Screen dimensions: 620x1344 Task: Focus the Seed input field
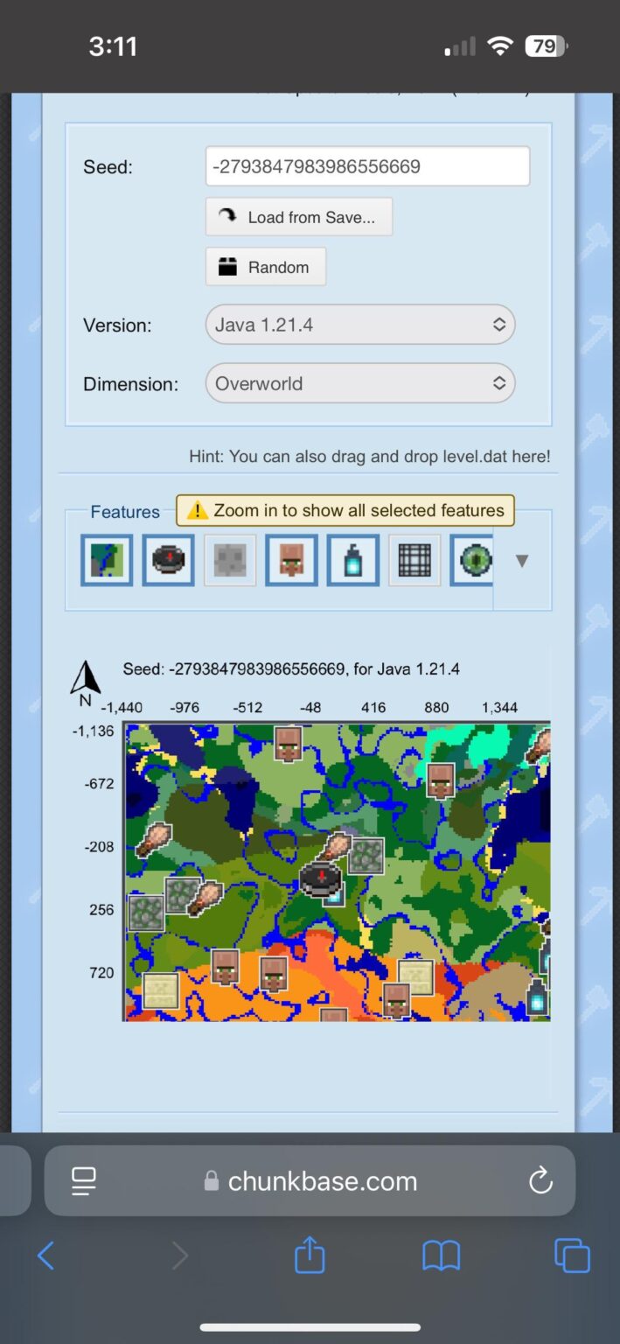367,166
